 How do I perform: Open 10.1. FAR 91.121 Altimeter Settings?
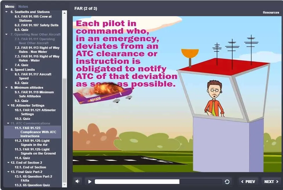35,112
